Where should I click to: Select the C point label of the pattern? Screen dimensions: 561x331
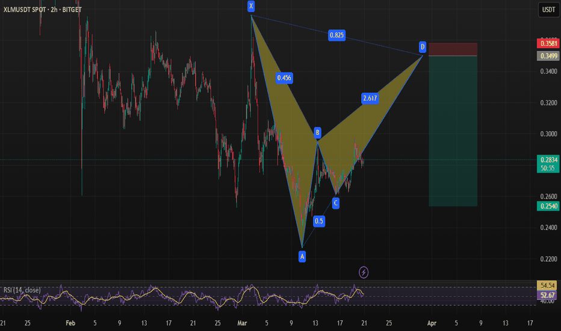coord(336,203)
